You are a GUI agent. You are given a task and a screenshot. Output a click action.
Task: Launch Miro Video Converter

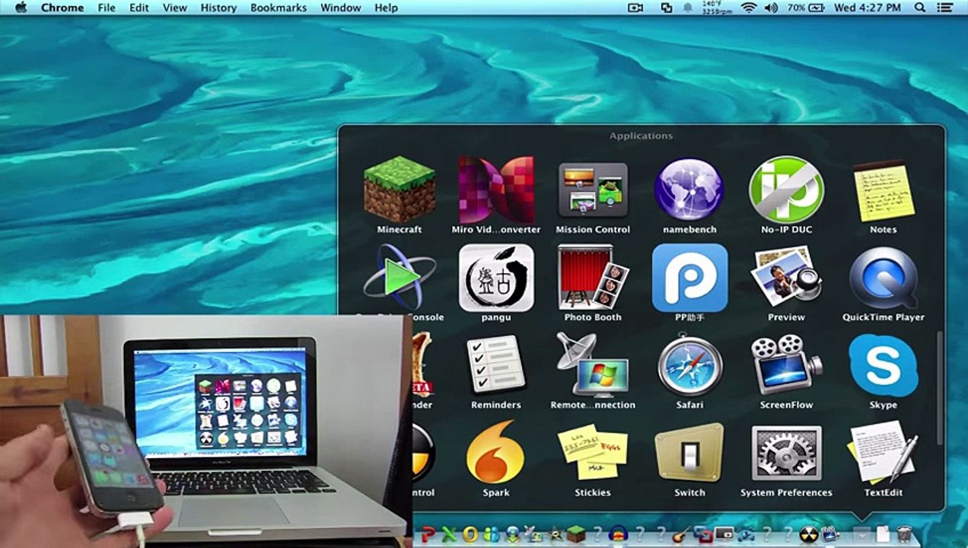pyautogui.click(x=496, y=190)
